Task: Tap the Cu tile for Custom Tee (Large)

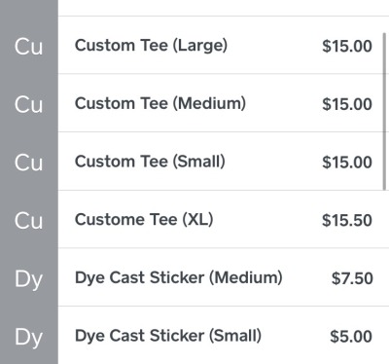Action: [29, 45]
